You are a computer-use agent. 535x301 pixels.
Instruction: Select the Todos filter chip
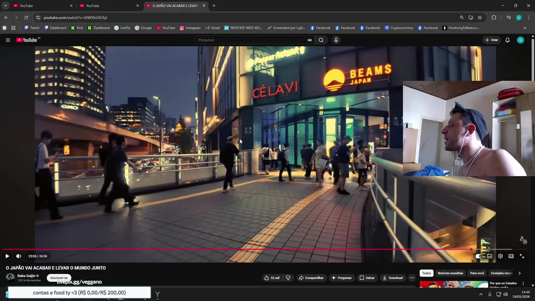pyautogui.click(x=426, y=273)
